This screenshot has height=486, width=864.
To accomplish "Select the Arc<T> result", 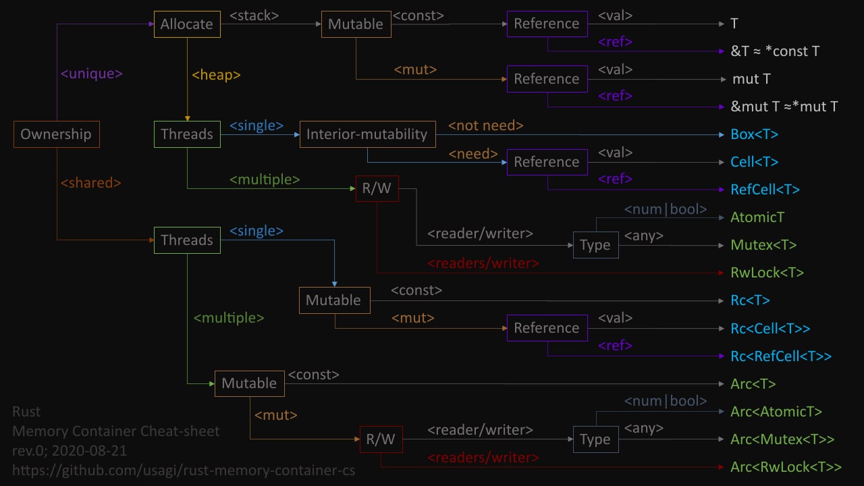I will [x=753, y=384].
